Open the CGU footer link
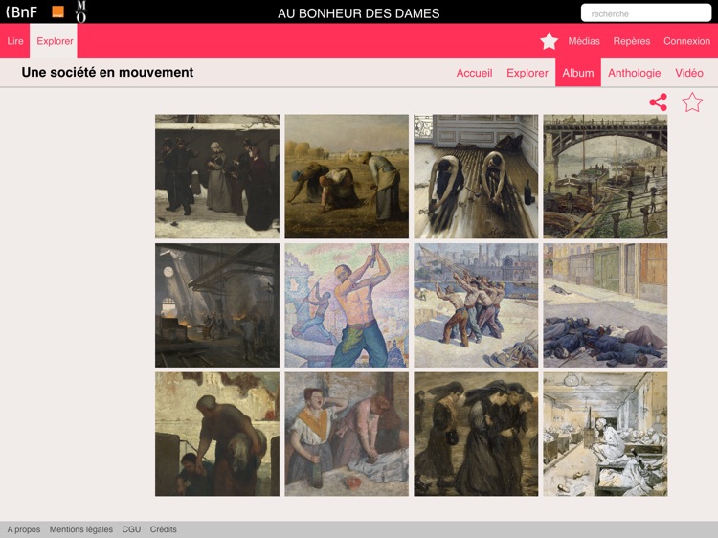This screenshot has width=718, height=538. (x=131, y=529)
